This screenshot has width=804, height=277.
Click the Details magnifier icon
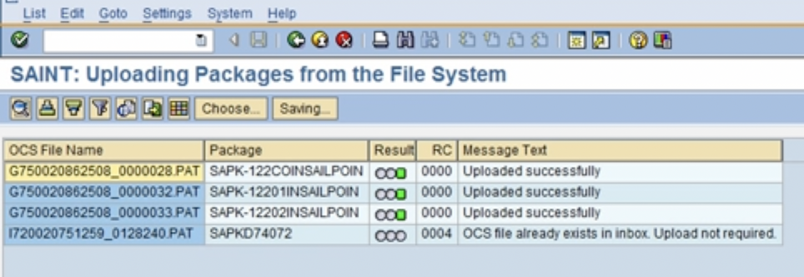click(21, 109)
